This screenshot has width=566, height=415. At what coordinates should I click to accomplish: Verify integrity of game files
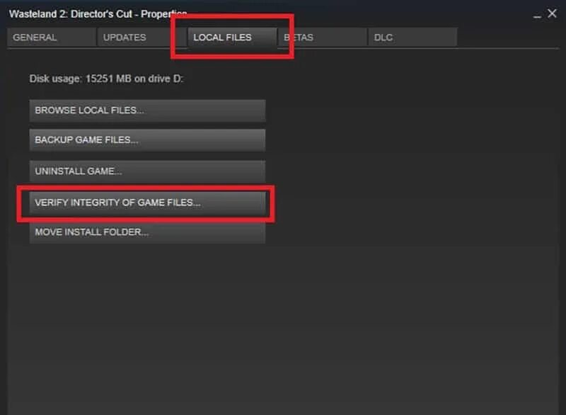coord(147,203)
